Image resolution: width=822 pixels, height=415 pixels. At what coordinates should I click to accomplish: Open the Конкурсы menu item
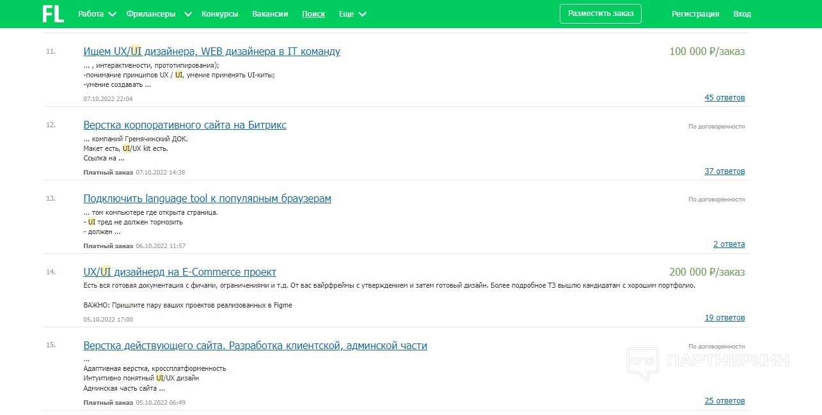[x=219, y=14]
